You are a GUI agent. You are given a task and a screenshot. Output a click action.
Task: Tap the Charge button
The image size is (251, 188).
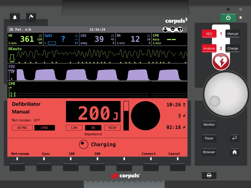click(x=233, y=48)
